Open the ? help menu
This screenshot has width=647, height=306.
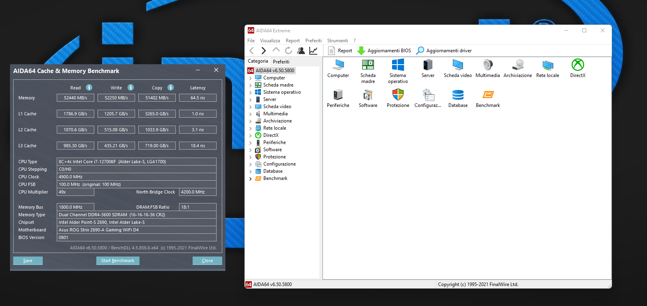pyautogui.click(x=354, y=41)
